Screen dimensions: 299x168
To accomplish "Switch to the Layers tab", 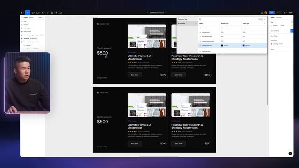I will coord(26,17).
